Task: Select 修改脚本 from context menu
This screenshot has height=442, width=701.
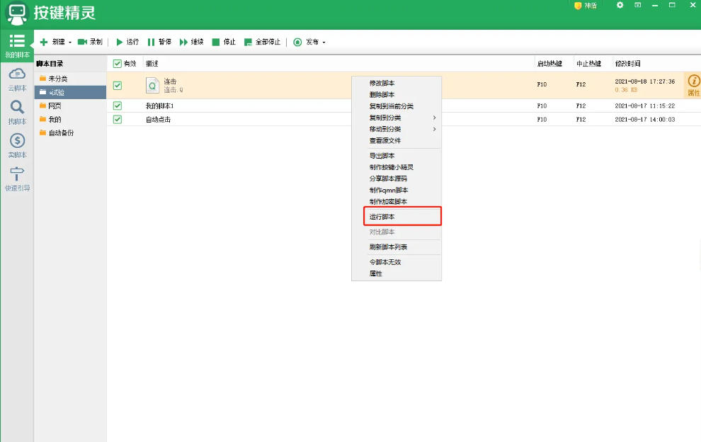Action: [x=382, y=83]
